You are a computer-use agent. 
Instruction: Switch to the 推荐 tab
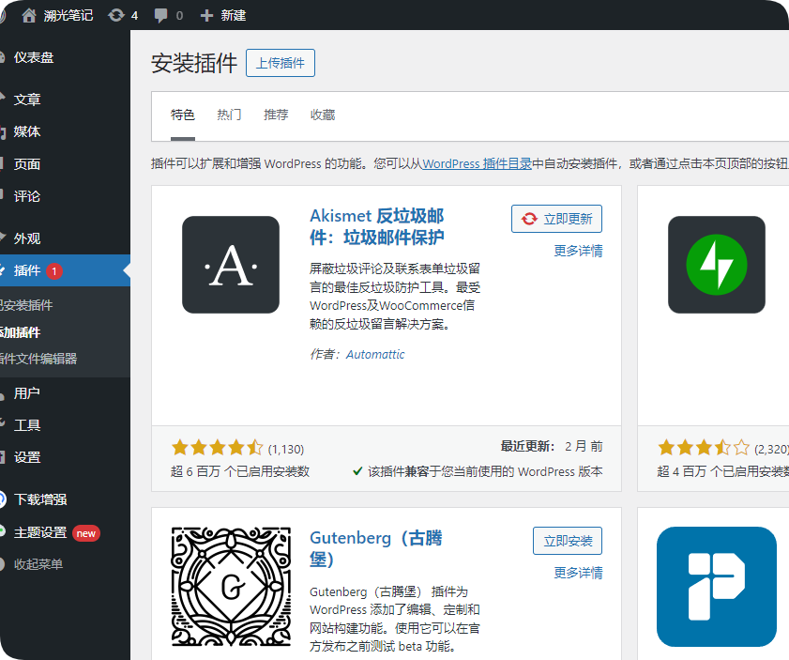pyautogui.click(x=276, y=115)
